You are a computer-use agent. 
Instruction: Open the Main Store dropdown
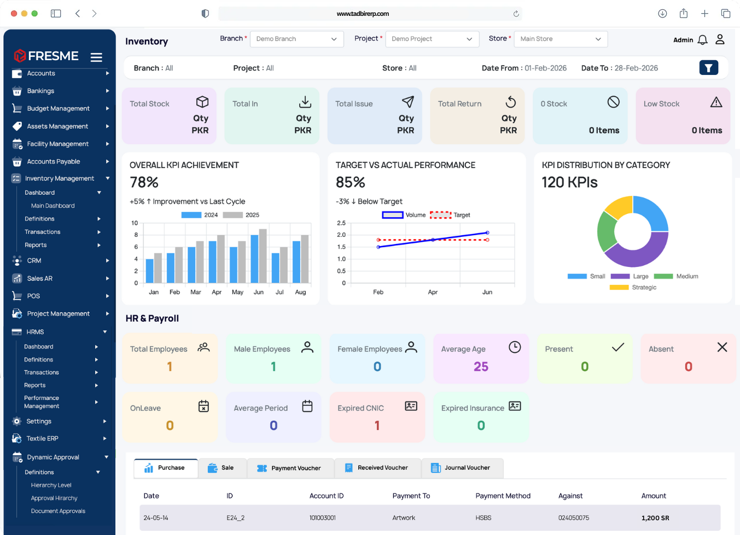tap(560, 39)
